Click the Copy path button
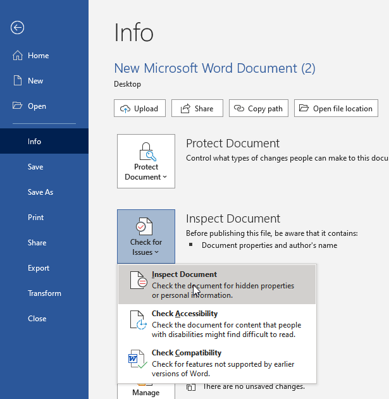389x399 pixels. [x=259, y=108]
